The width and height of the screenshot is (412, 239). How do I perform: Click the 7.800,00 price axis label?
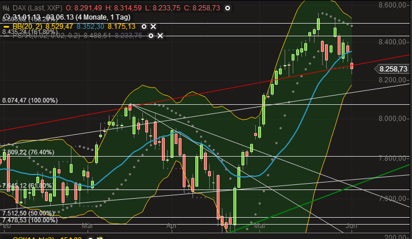click(393, 158)
